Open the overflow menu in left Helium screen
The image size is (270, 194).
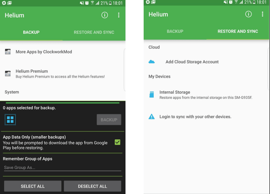point(119,15)
